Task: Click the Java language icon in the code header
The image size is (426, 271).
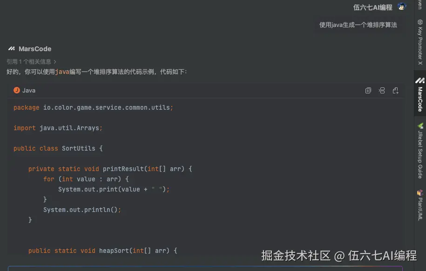Action: point(17,90)
